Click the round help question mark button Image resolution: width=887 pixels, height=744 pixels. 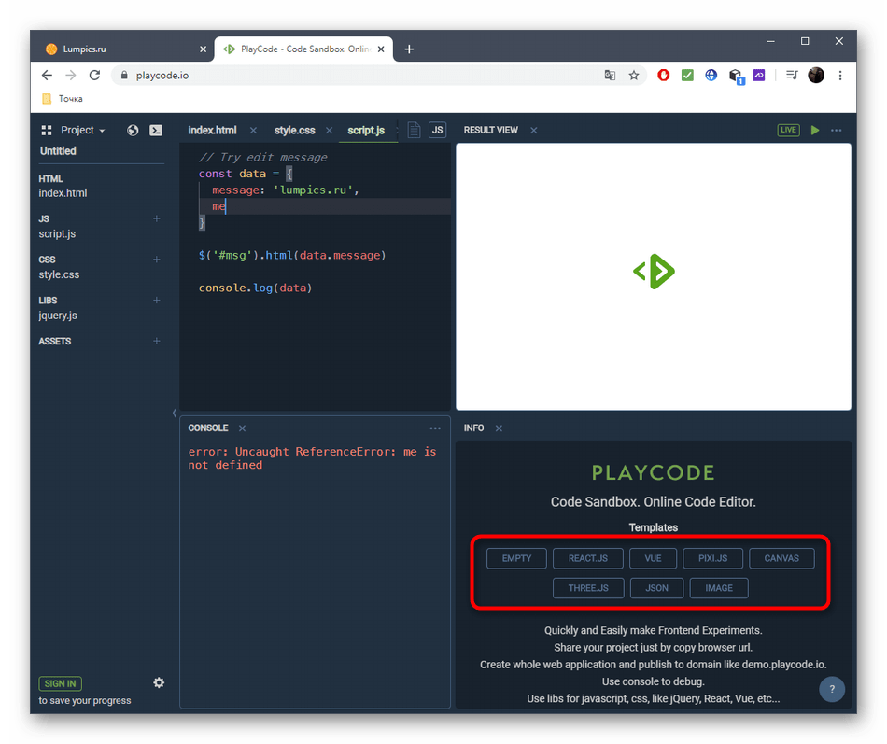[832, 690]
